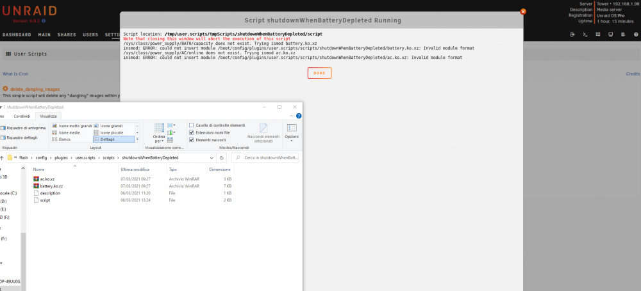Click the ac.ko.xz WinRAR file icon

[x=37, y=179]
